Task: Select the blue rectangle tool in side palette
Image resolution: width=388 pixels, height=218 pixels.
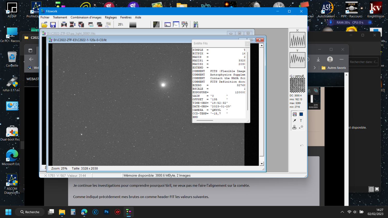Action: pos(301,114)
